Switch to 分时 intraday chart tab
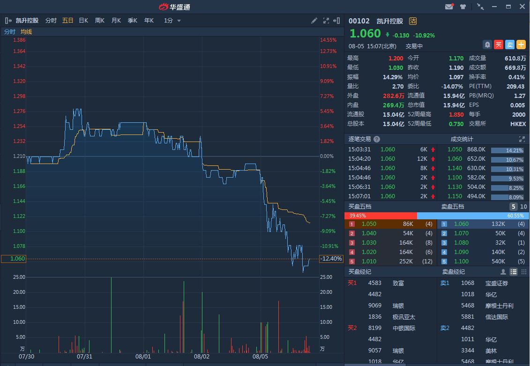The image size is (530, 366). [51, 21]
